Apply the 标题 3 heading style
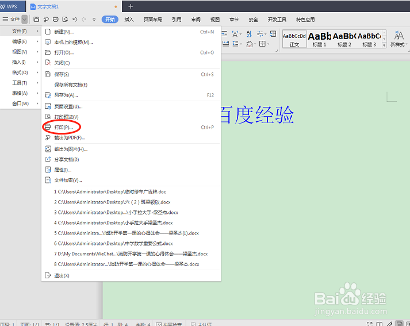 [369, 39]
